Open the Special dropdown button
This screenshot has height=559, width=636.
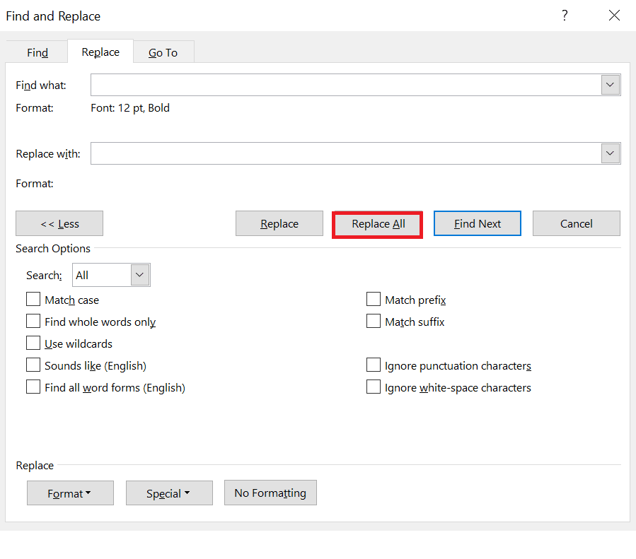pyautogui.click(x=169, y=493)
